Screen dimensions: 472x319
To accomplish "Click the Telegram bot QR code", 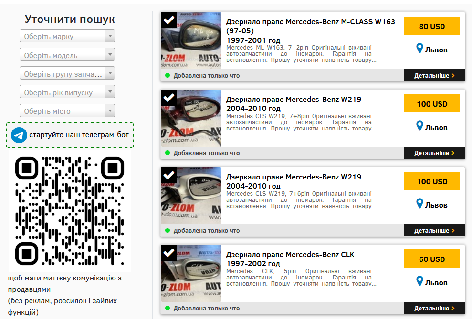I will [x=70, y=211].
